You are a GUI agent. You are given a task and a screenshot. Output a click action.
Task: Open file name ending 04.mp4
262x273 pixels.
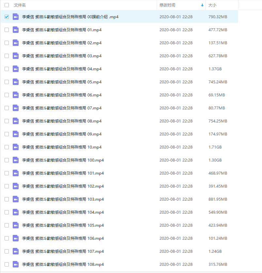62,69
